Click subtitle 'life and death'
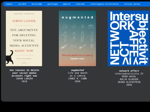This screenshot has width=150, height=112. pyautogui.click(x=77, y=73)
